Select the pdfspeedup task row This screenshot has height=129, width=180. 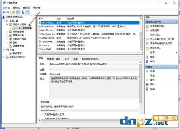pyautogui.click(x=89, y=38)
